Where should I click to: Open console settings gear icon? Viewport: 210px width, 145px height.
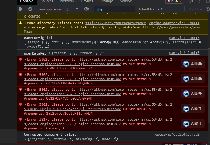click(x=208, y=9)
